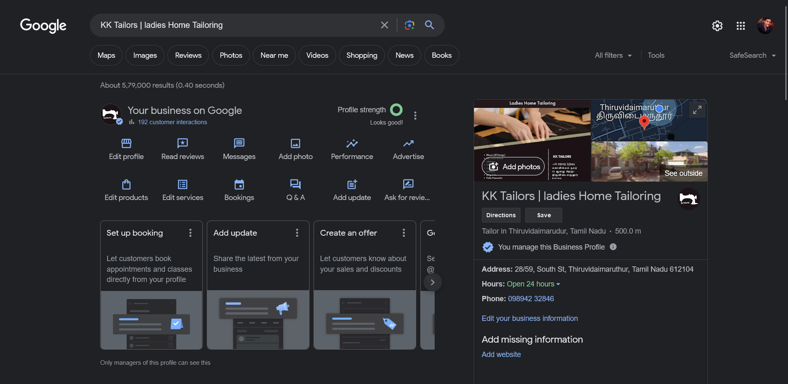Viewport: 788px width, 384px height.
Task: Click the See outside street view photo
Action: 649,162
